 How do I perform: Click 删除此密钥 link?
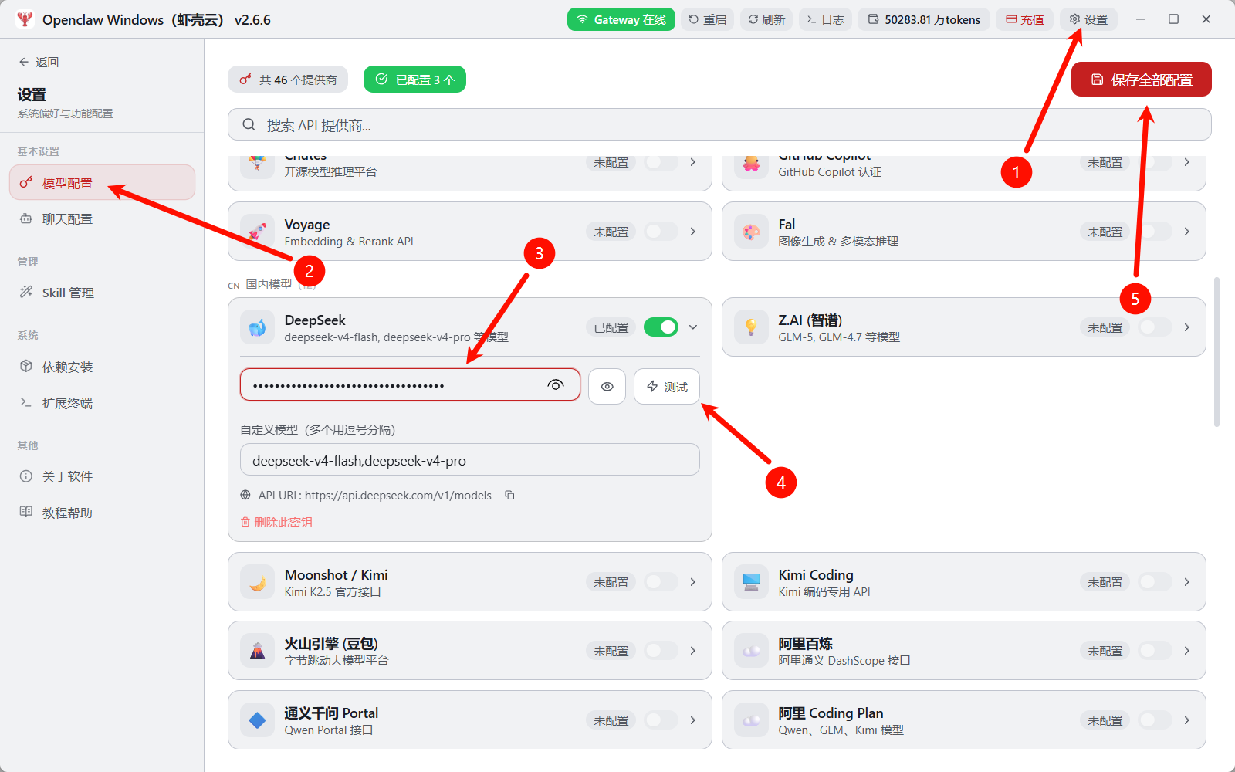tap(276, 522)
